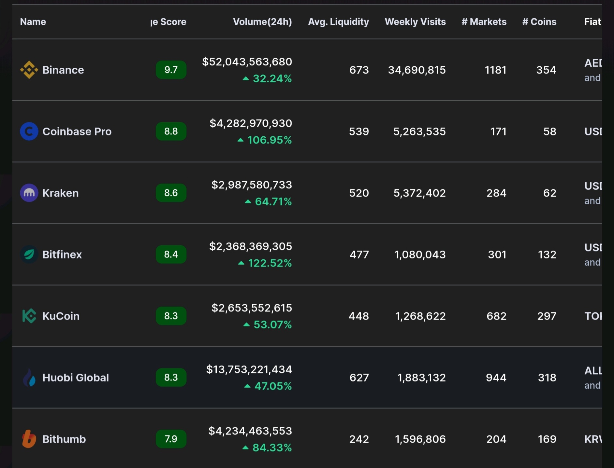Screen dimensions: 614x468
Task: Open the KuCoin exchange link
Action: point(61,316)
